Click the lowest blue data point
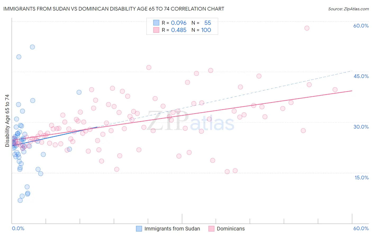 click(x=20, y=200)
